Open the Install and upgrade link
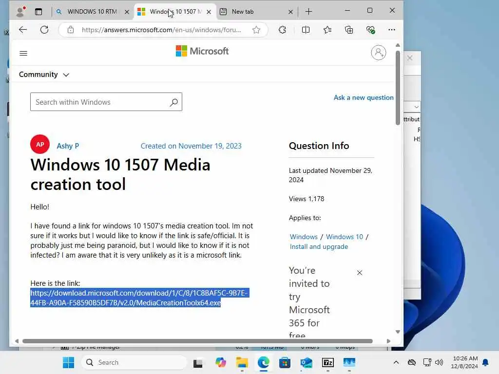This screenshot has width=499, height=374. (x=319, y=247)
